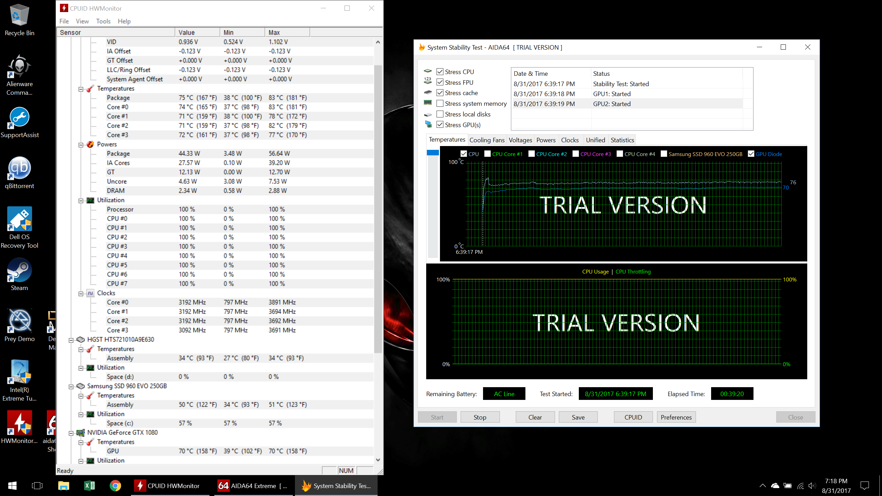882x496 pixels.
Task: Toggle GPU Diode graph checkbox
Action: (751, 154)
